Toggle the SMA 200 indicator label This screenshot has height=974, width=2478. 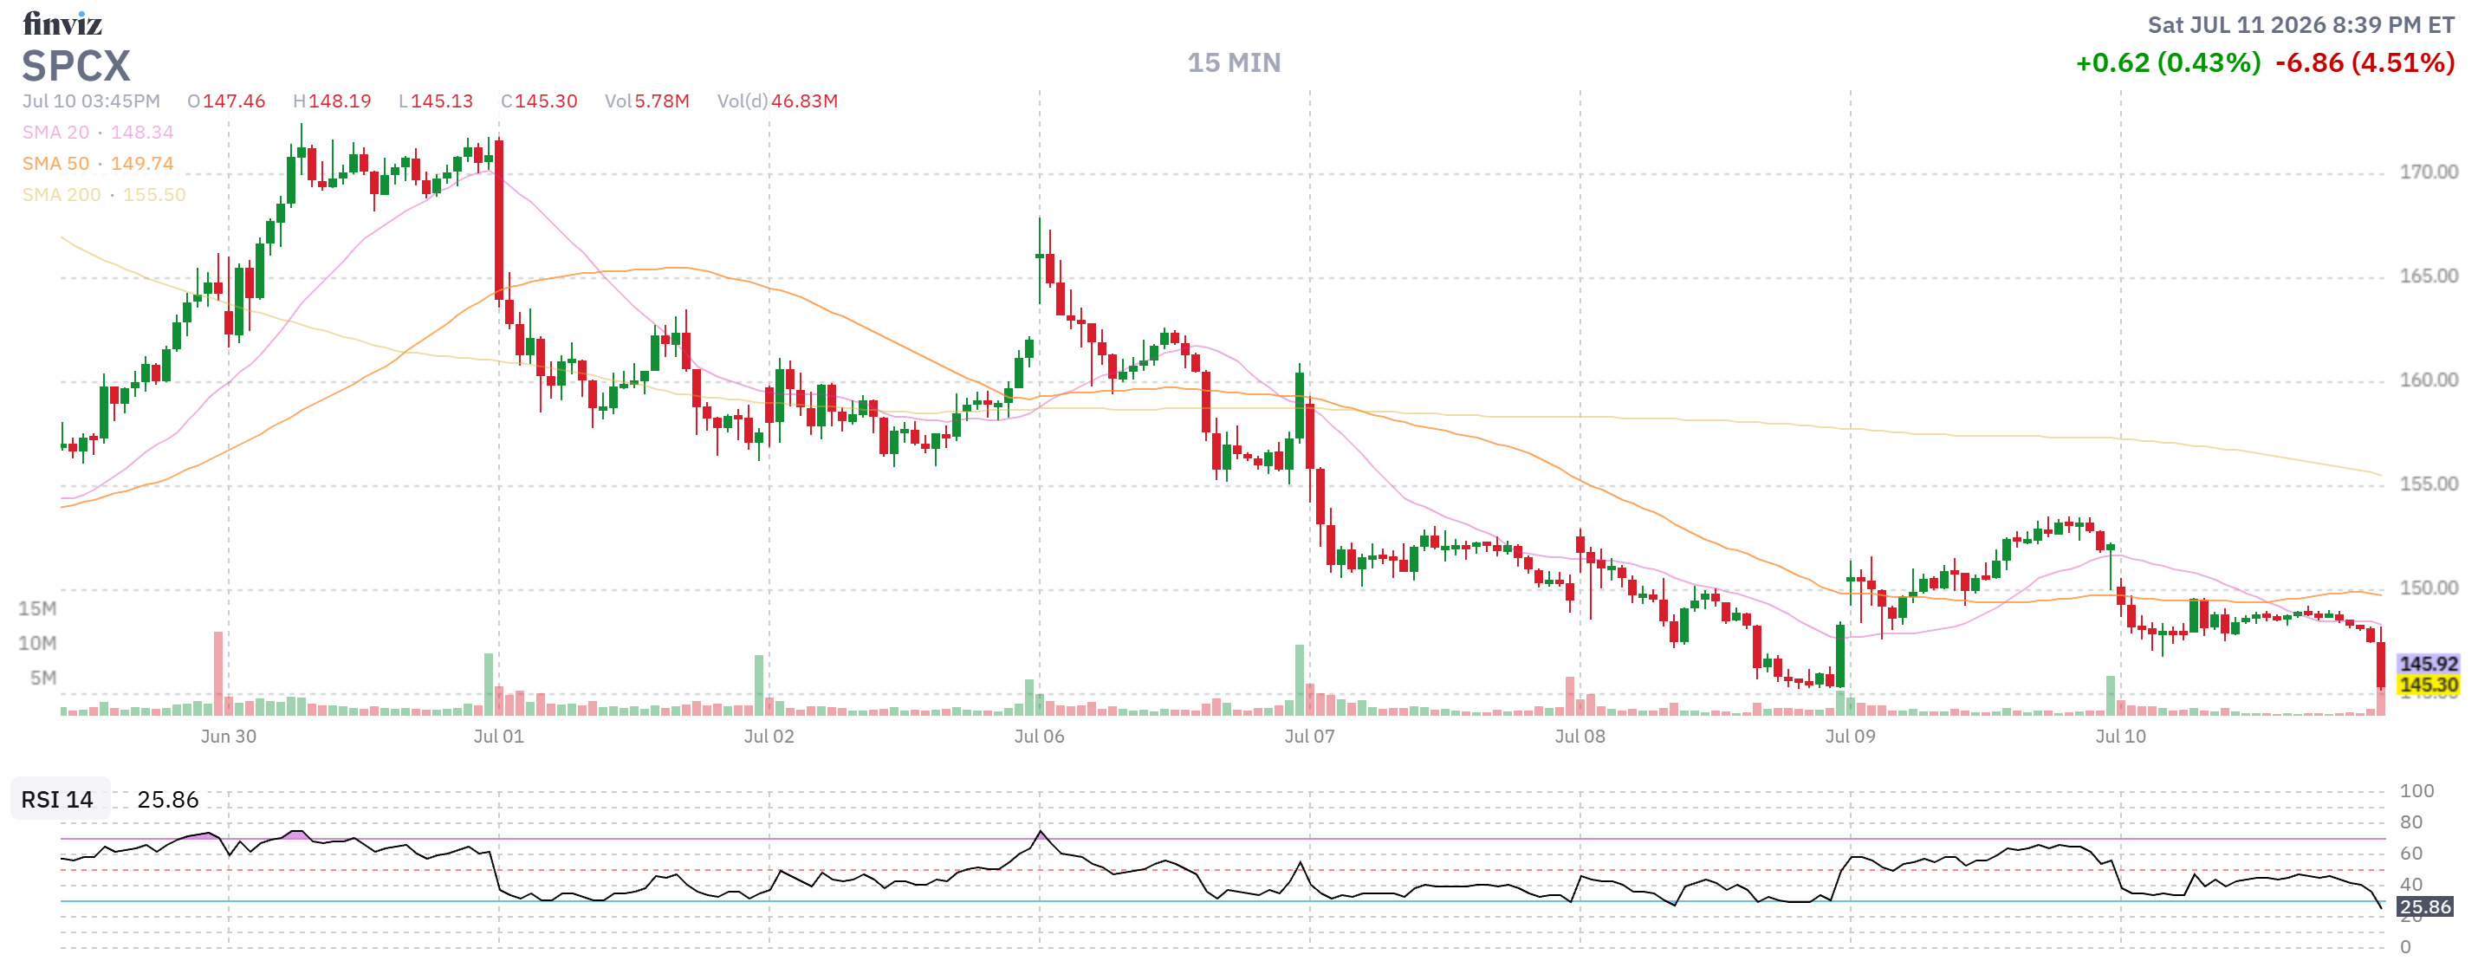coord(104,194)
